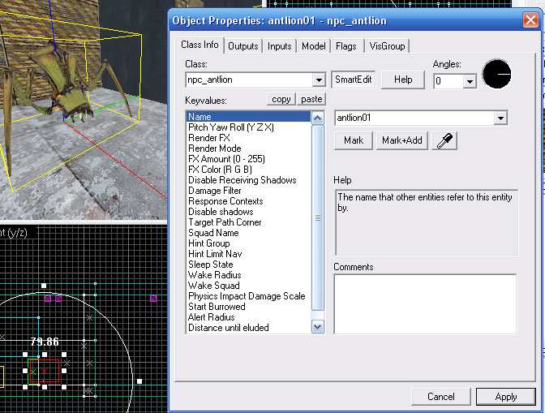
Task: Select the Response Contexts keyvalue
Action: pos(248,201)
